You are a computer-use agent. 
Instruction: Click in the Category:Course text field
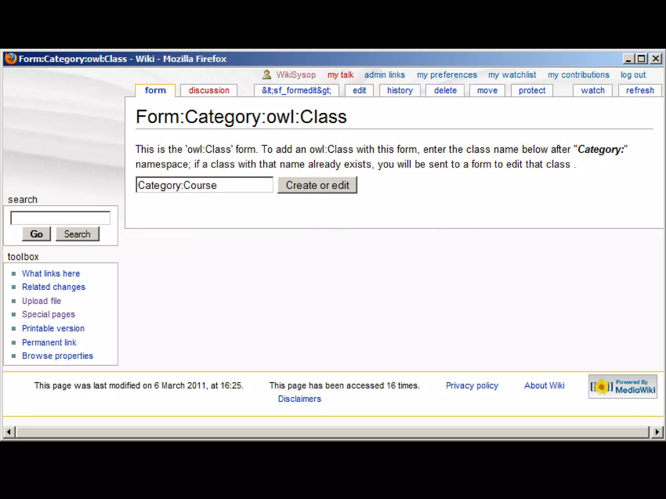click(204, 185)
